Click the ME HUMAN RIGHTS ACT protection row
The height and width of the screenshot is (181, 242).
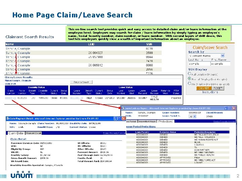[178, 140]
